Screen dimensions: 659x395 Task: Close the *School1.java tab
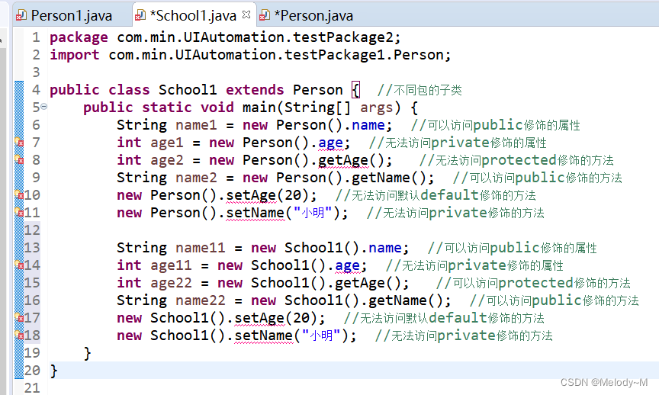246,14
